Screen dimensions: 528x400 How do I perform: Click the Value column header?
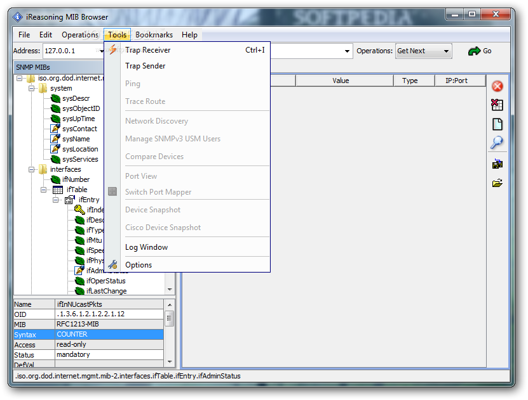344,81
